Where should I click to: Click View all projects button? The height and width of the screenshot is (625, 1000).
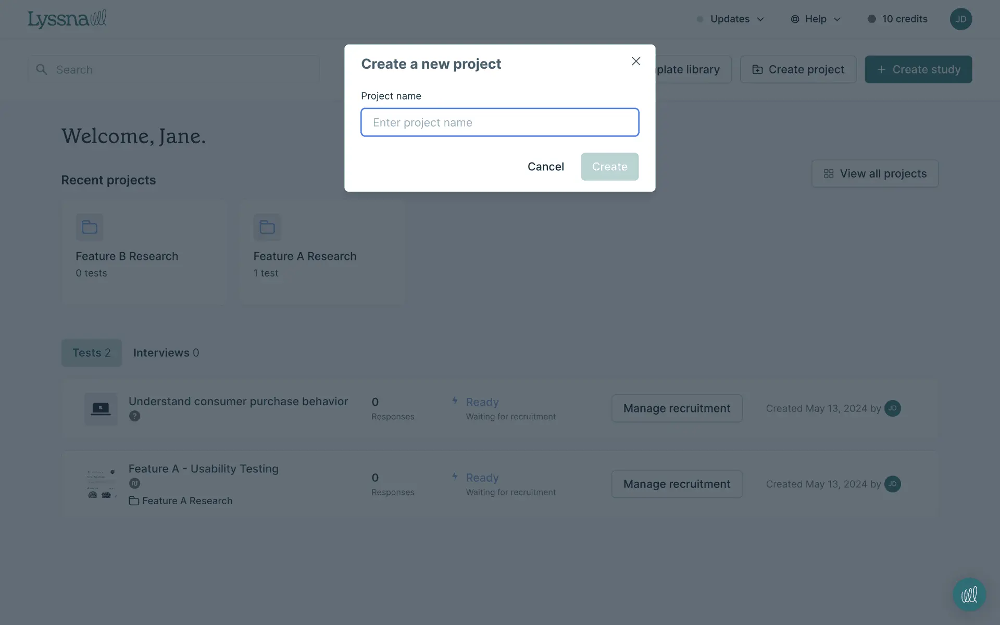874,173
